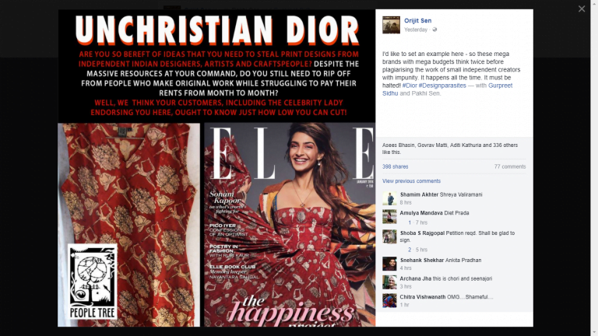This screenshot has height=336, width=598.
Task: Open the #Designparasites hashtag link
Action: pyautogui.click(x=442, y=86)
